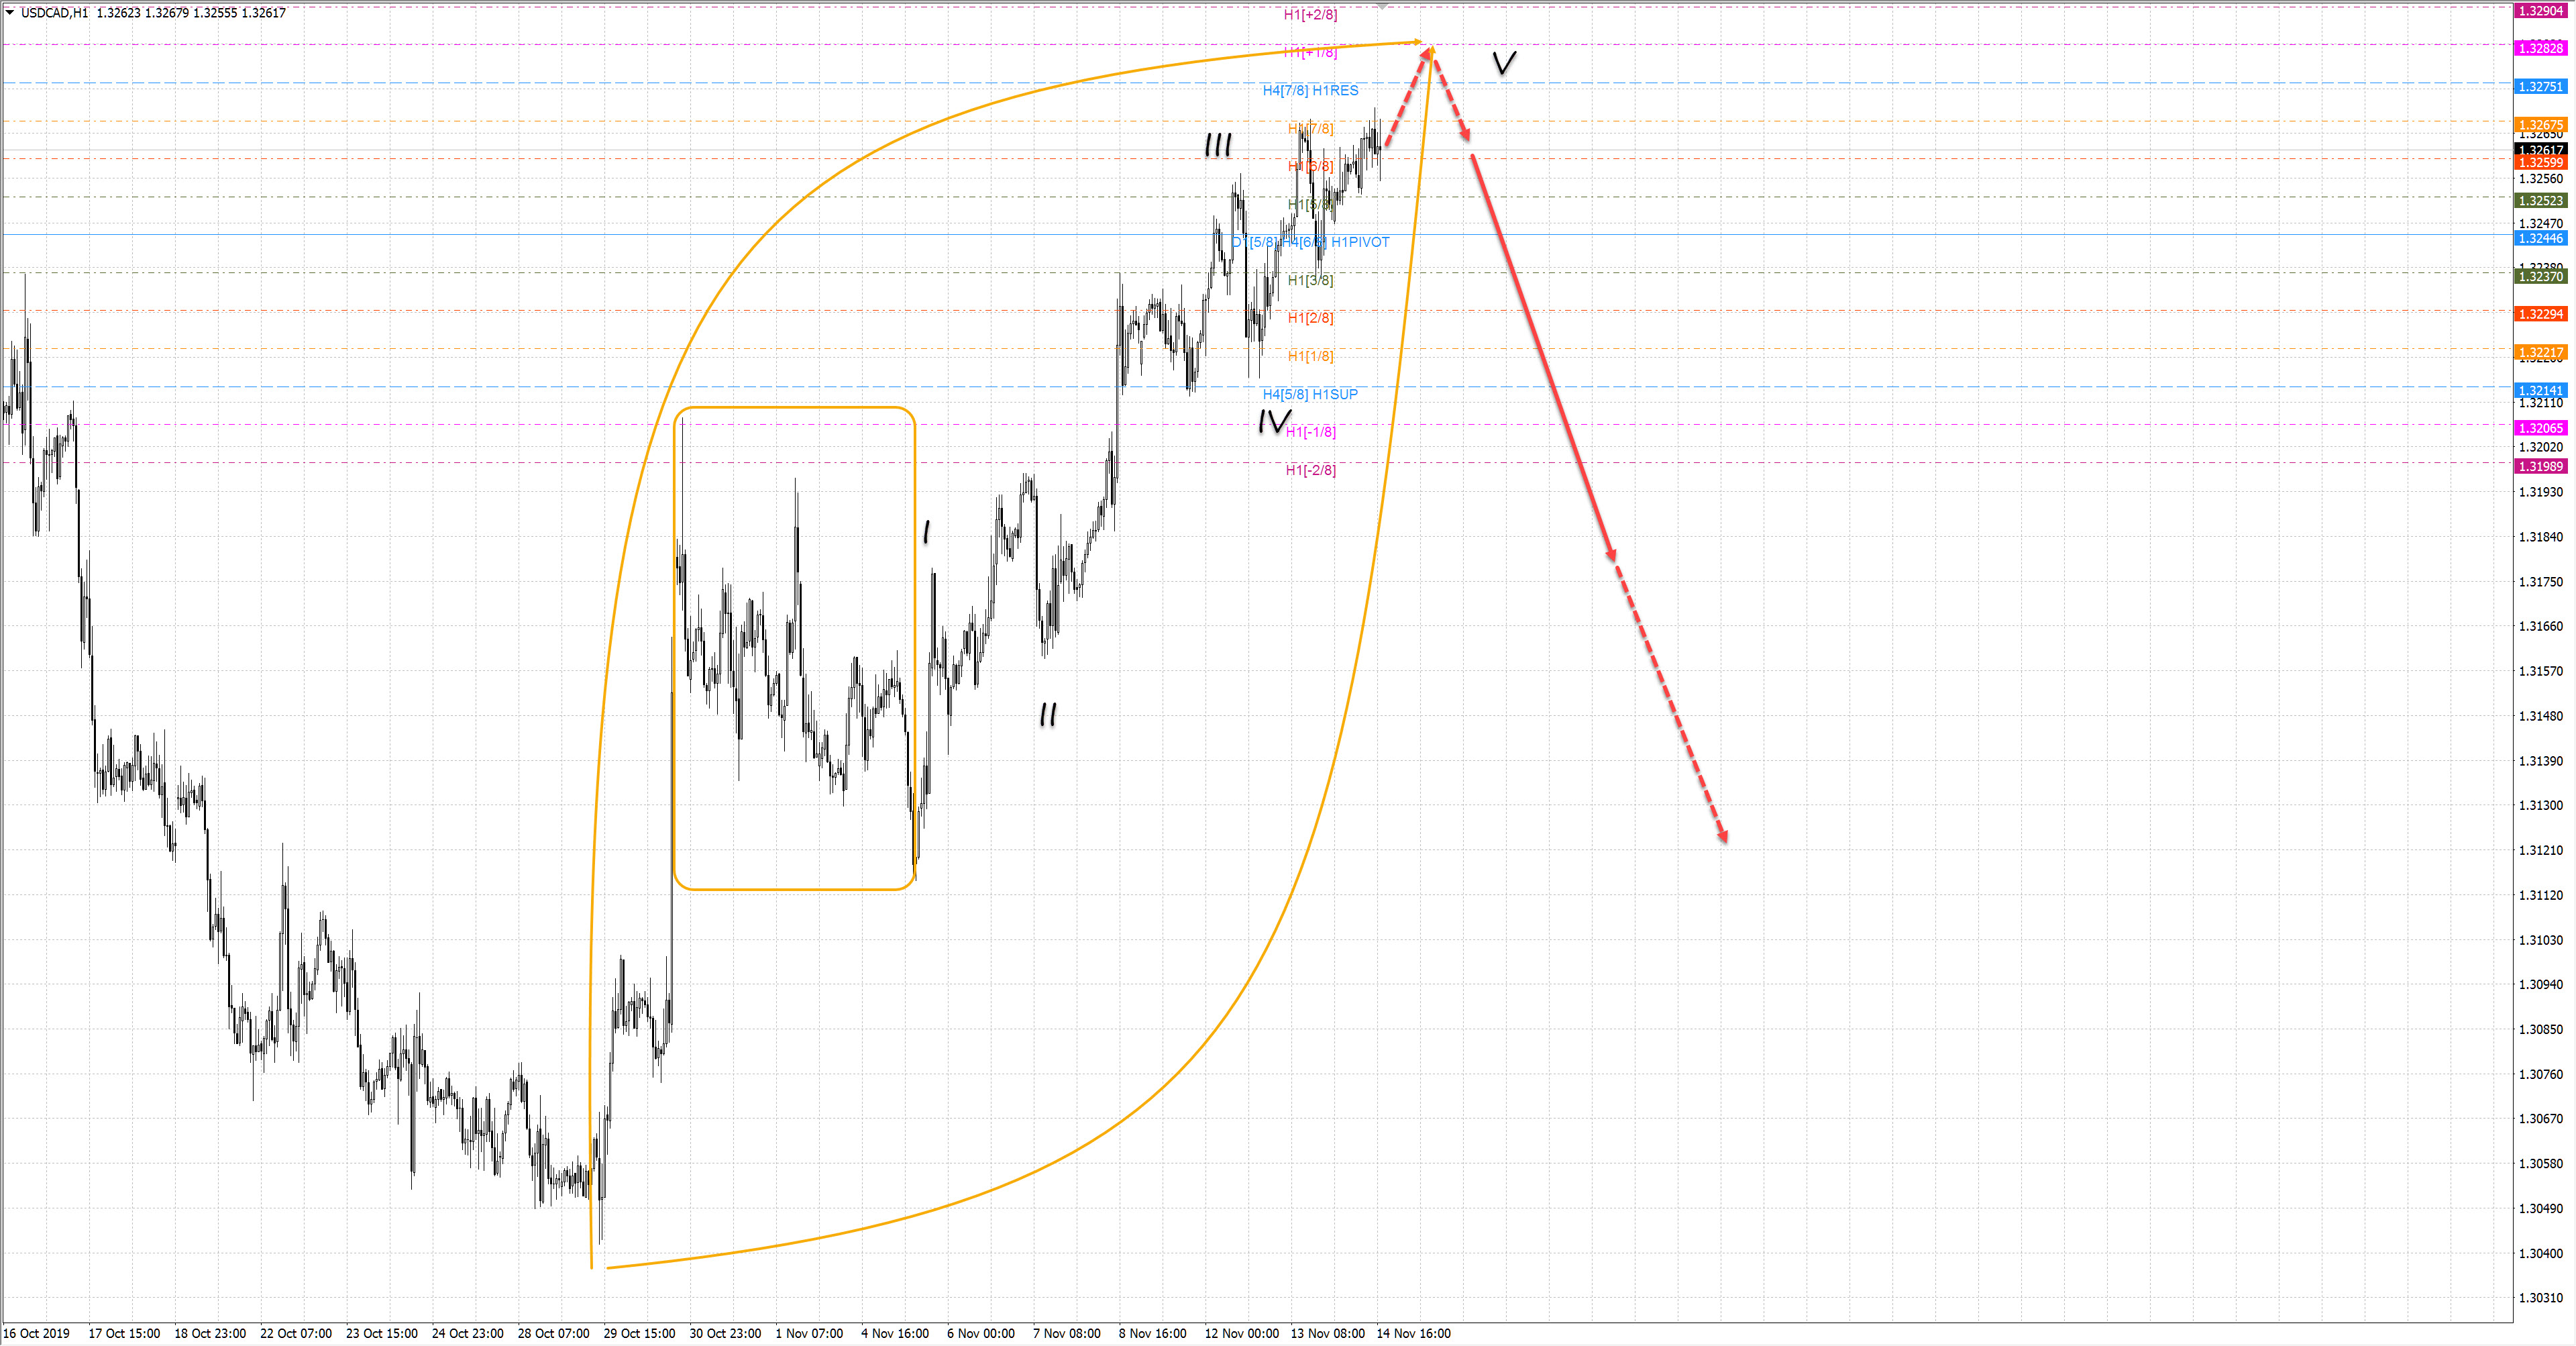Click the USDCAD,H1 chart title text
The height and width of the screenshot is (1346, 2576).
click(54, 13)
